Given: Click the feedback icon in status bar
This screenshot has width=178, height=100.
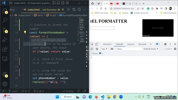Looking at the screenshot, I should [78, 91].
